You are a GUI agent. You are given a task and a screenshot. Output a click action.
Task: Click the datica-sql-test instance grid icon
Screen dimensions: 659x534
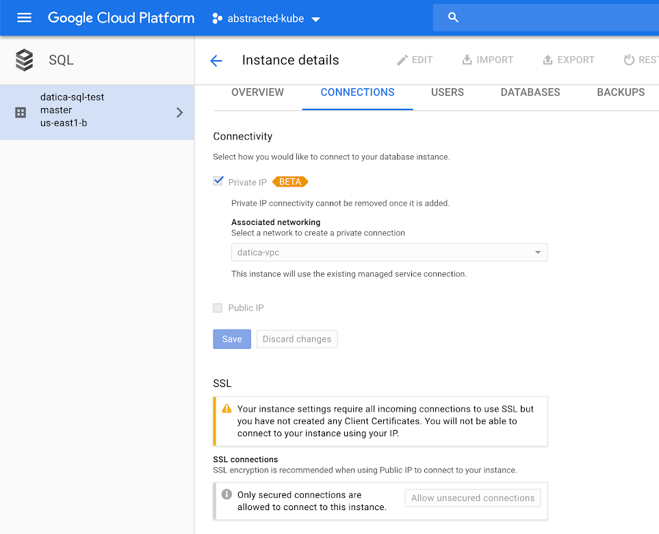(21, 113)
